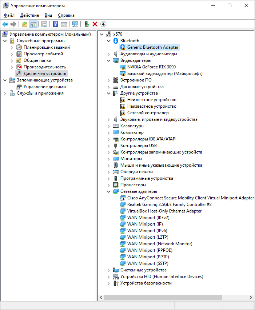Image resolution: width=255 pixels, height=310 pixels.
Task: Expand Общие папки in left tree
Action: tap(12, 60)
